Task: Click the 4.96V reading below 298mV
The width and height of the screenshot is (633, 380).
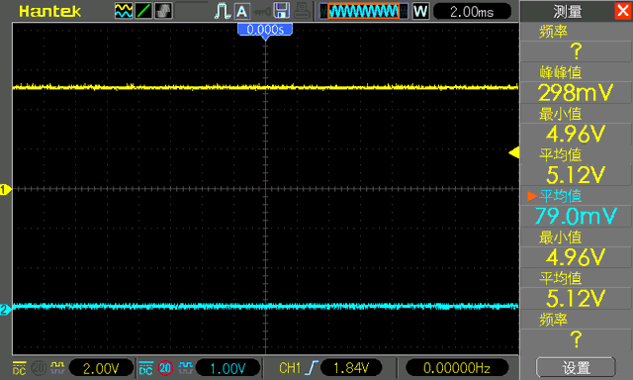Action: 576,134
